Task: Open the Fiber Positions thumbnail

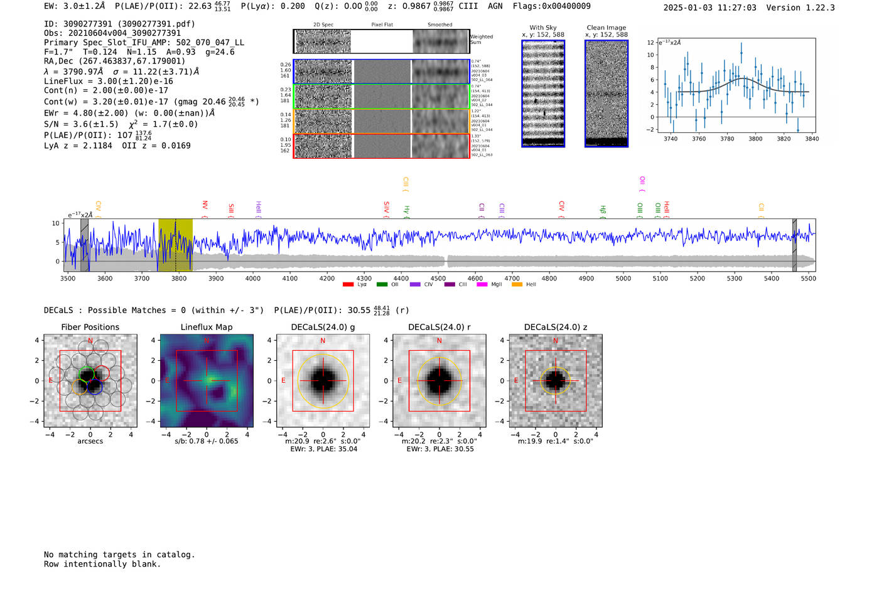Action: [90, 381]
